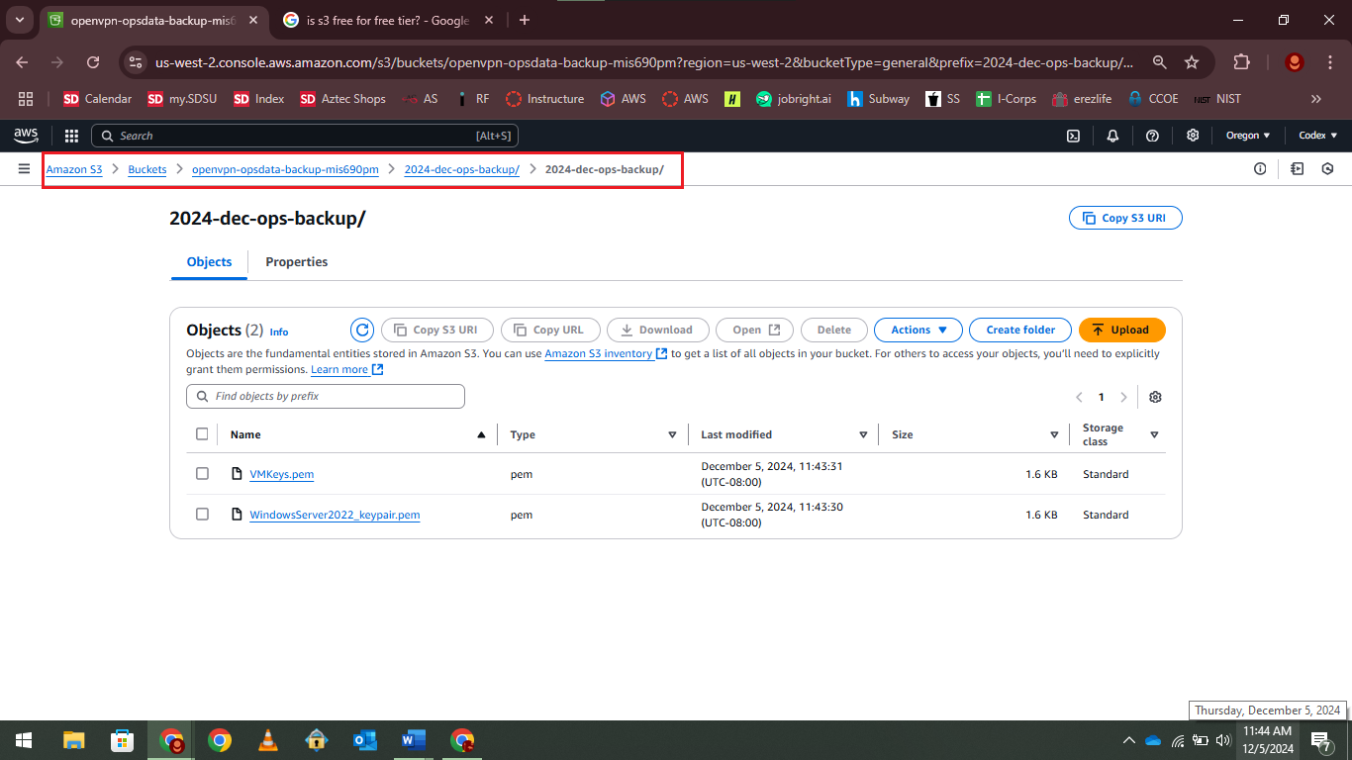
Task: Click the AWS Search box
Action: [x=305, y=136]
